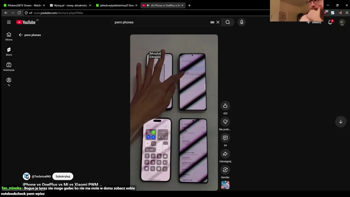The width and height of the screenshot is (350, 197).
Task: Go to the next short with down arrow
Action: pyautogui.click(x=341, y=122)
